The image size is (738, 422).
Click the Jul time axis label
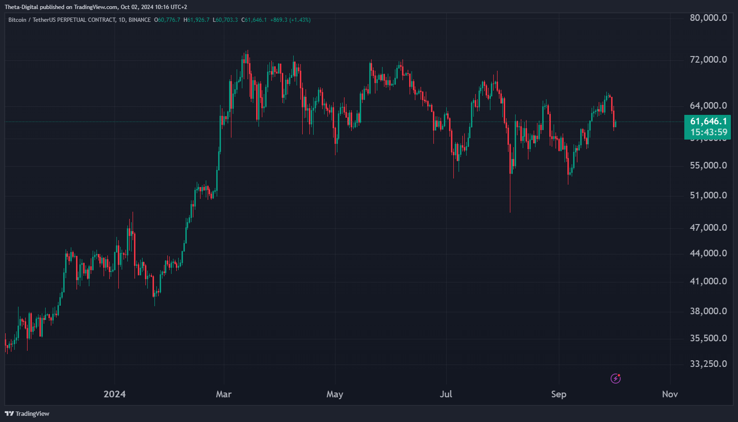(x=446, y=394)
